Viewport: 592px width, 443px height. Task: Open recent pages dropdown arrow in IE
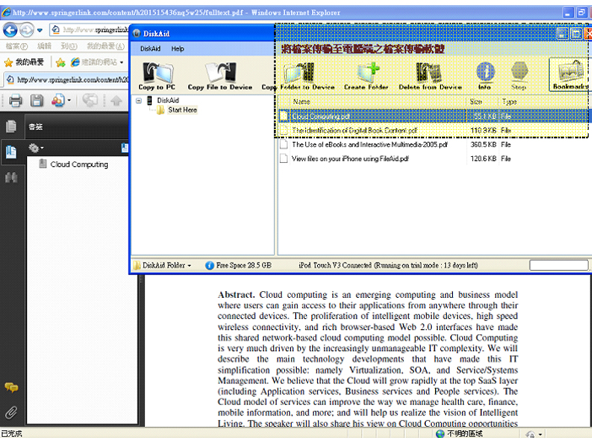[40, 30]
